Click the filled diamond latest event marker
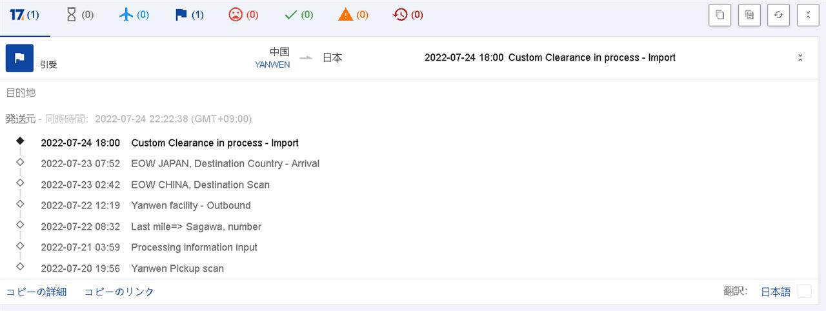 coord(20,141)
